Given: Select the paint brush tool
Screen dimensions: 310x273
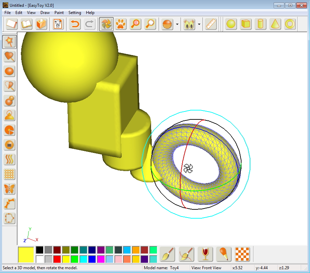Looking at the screenshot, I should click(167, 254).
